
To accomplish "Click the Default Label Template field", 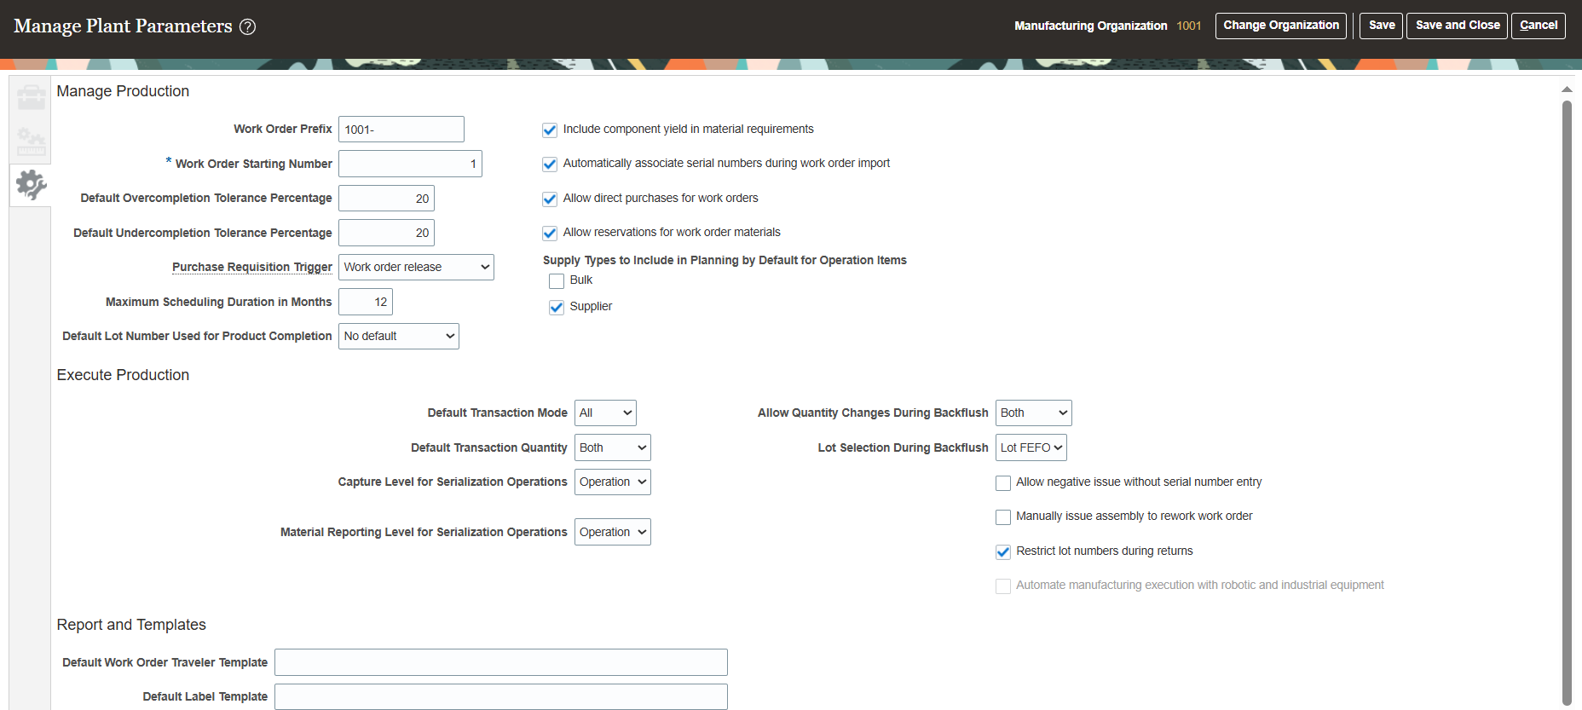I will [x=501, y=696].
